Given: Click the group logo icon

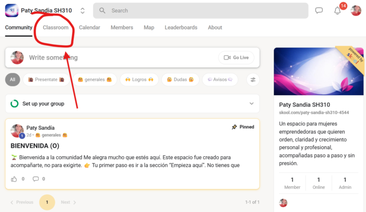Looking at the screenshot, I should [12, 10].
